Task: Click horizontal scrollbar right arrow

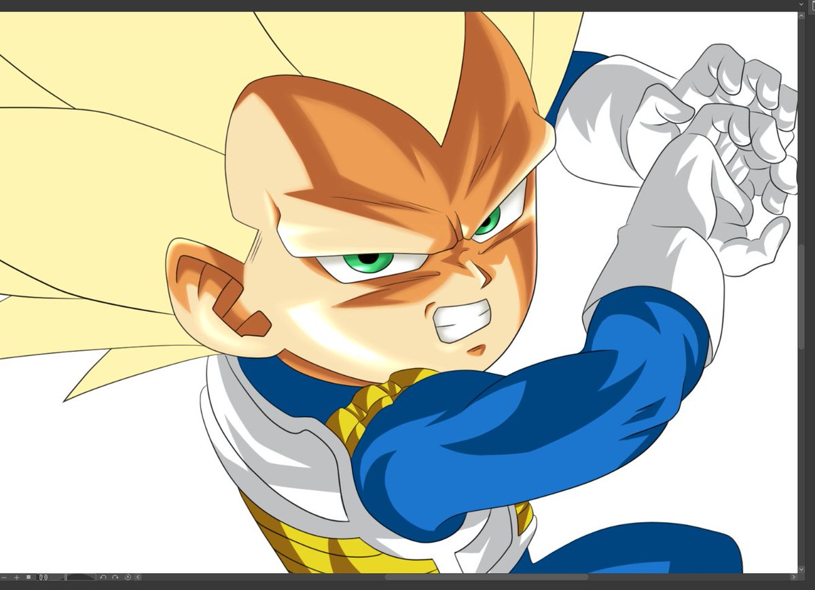Action: pyautogui.click(x=794, y=577)
